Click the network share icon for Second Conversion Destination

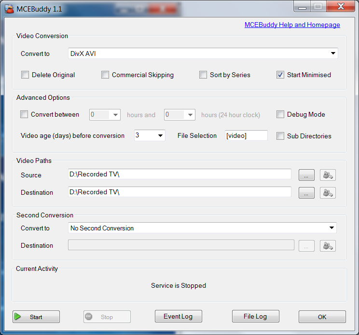pos(328,246)
